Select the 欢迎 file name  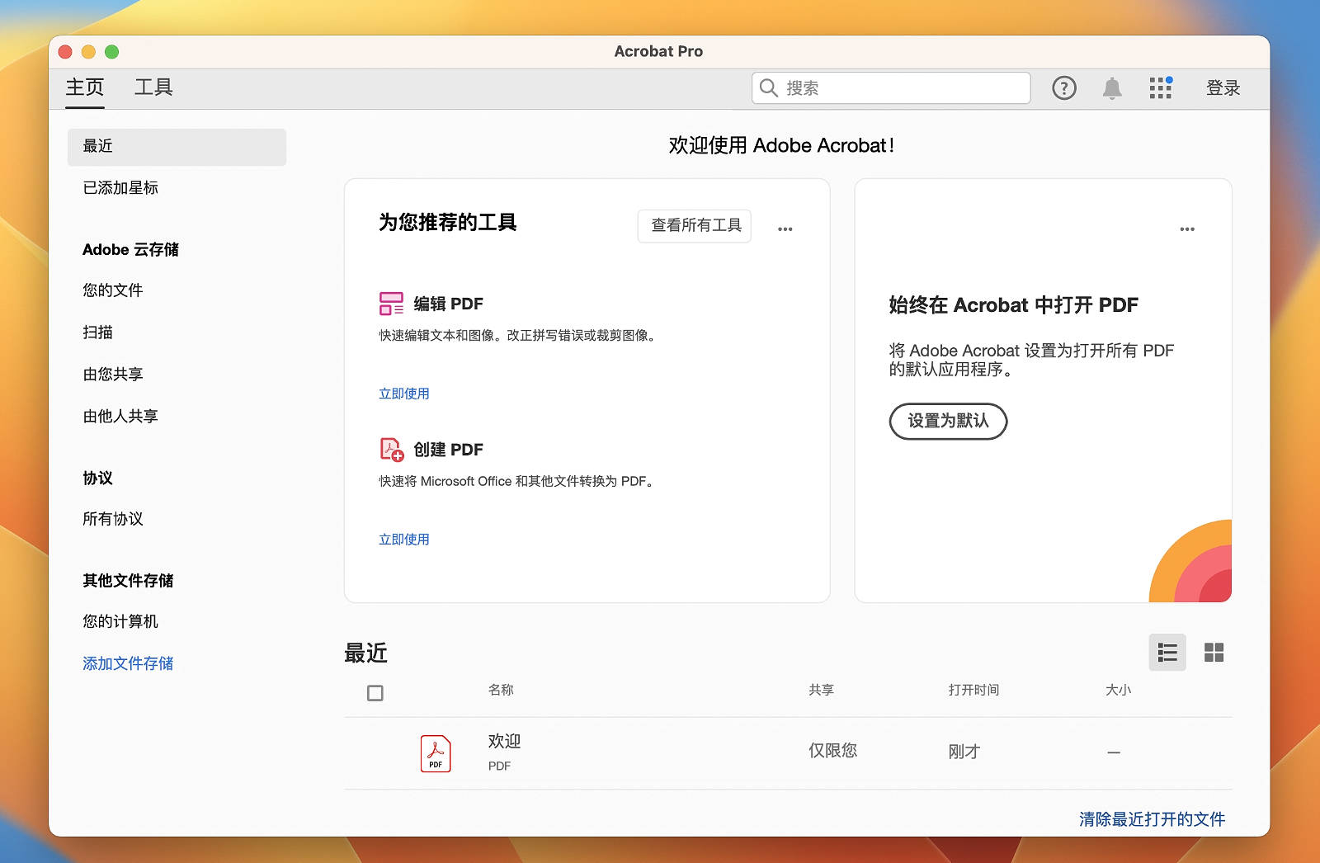click(x=504, y=742)
